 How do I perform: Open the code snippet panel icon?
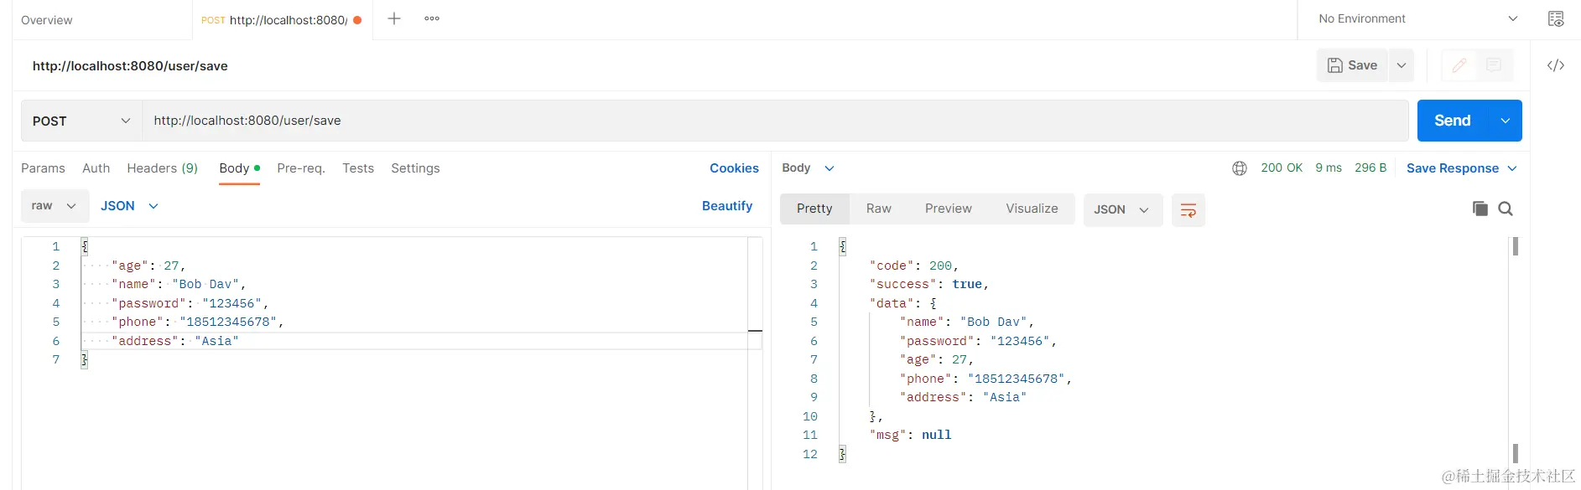coord(1555,65)
